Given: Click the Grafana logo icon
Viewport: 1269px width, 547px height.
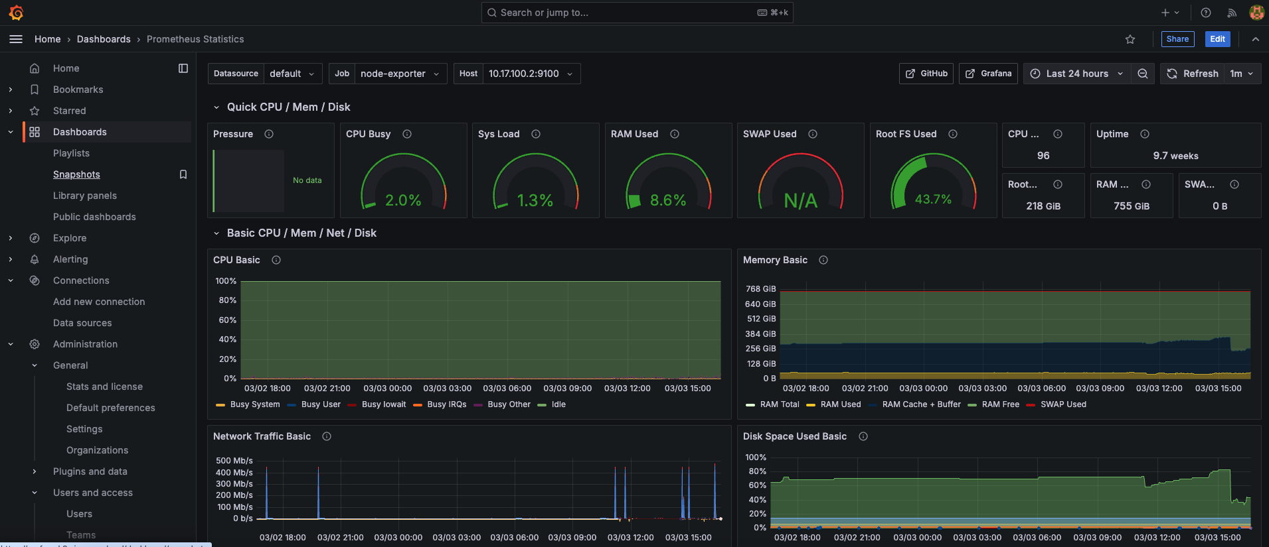Looking at the screenshot, I should pyautogui.click(x=16, y=13).
